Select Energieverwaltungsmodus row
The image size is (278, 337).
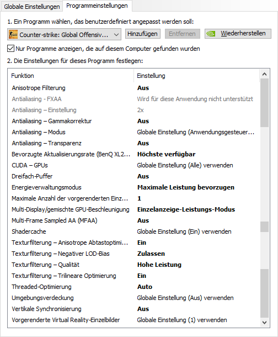[x=133, y=187]
